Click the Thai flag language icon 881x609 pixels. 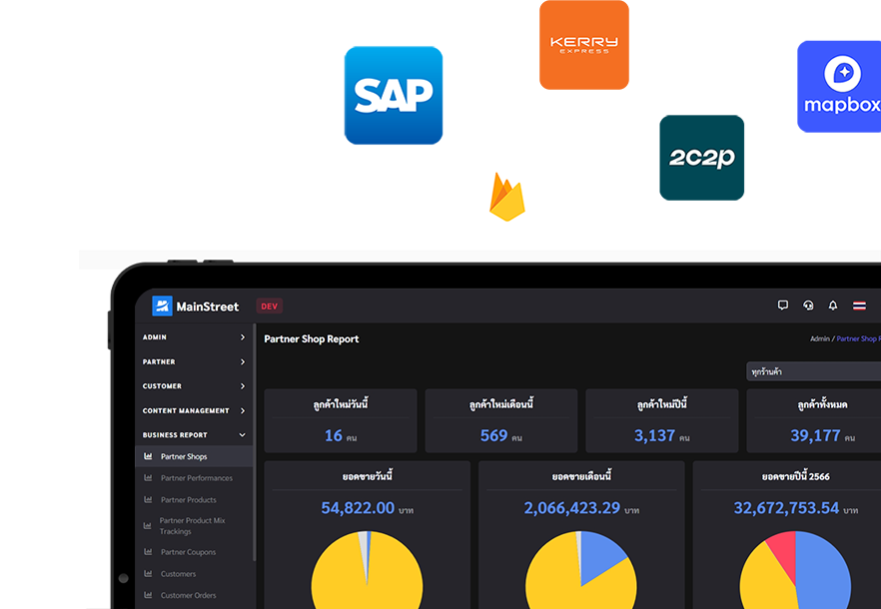coord(859,305)
